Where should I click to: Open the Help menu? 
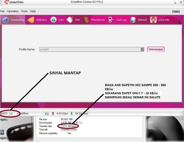tap(33, 11)
